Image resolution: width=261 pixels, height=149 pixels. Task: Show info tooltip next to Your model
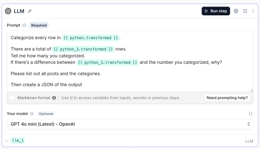(32, 114)
